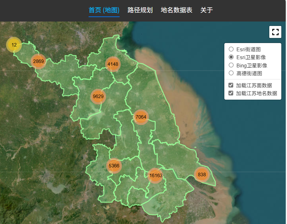Expand the 16163 cluster marker
Screen dimensions: 287x224
(x=156, y=176)
